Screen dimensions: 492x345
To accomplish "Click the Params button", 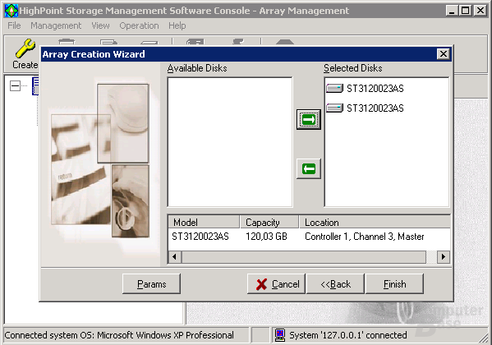I will [x=152, y=283].
